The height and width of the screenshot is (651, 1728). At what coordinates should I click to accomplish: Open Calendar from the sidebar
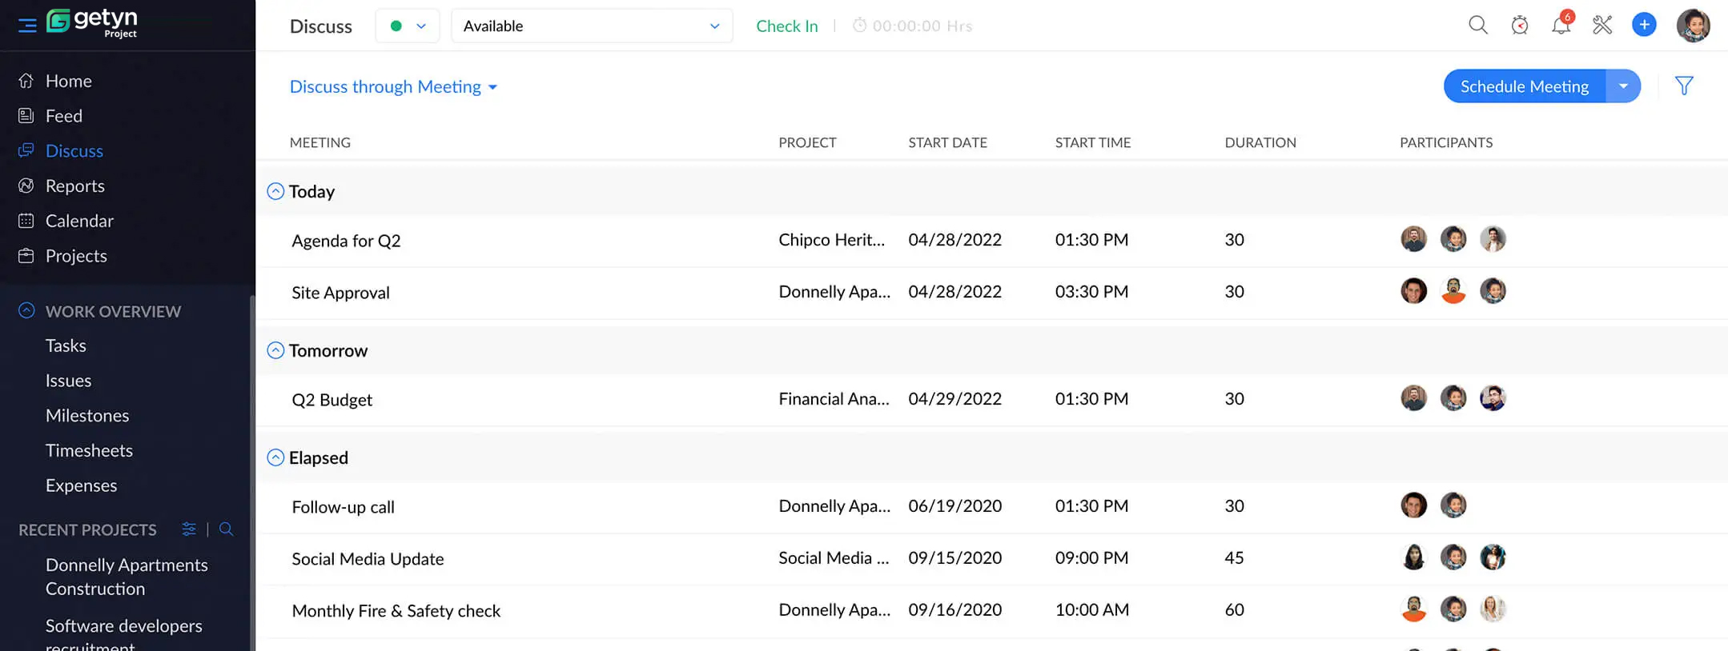pos(79,221)
